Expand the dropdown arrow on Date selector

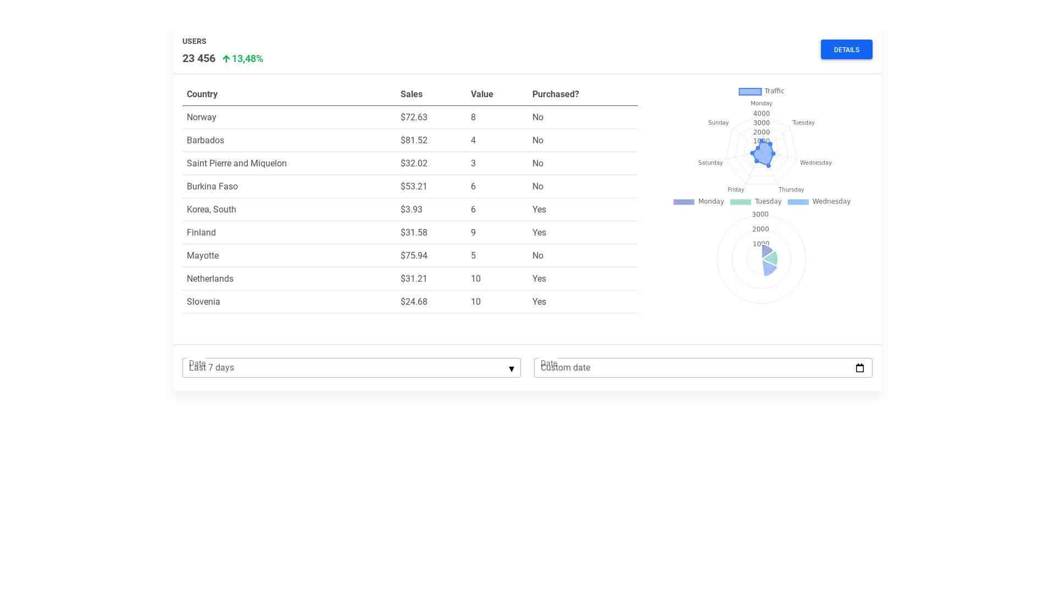point(511,368)
